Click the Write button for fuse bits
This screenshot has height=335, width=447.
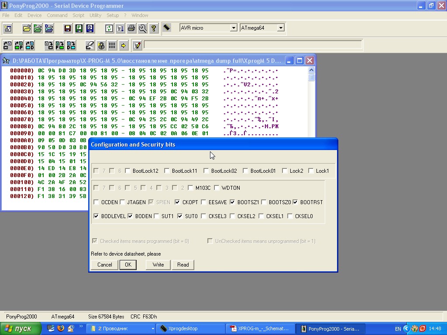[x=158, y=265]
